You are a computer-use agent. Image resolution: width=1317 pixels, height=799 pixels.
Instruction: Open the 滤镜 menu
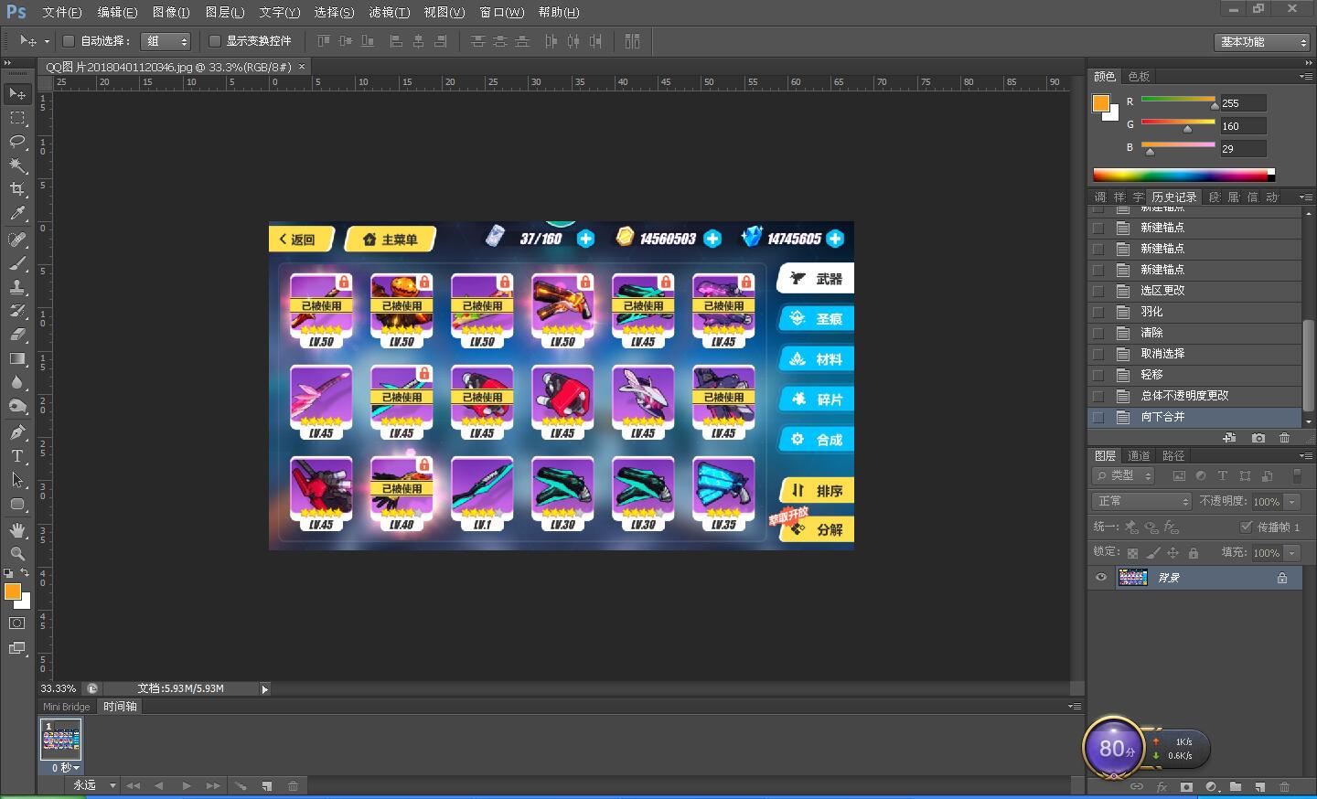389,12
